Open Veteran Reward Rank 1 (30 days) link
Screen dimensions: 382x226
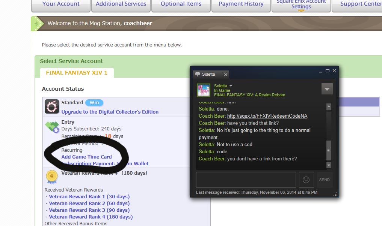point(89,197)
